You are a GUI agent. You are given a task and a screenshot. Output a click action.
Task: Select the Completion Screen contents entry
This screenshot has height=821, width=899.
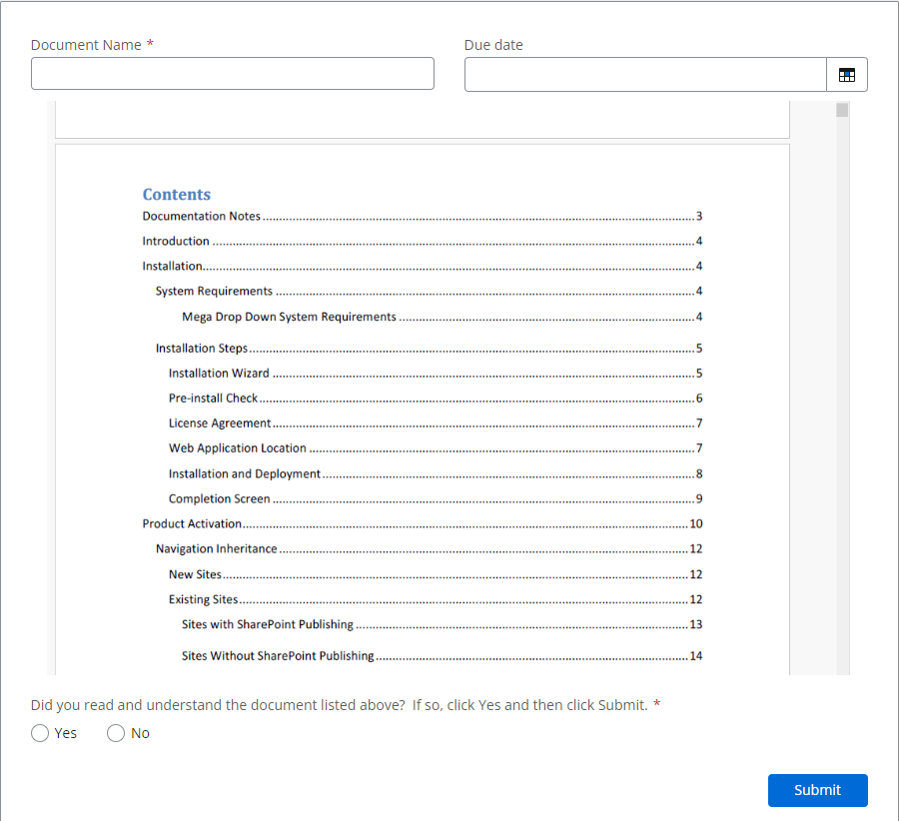click(219, 499)
